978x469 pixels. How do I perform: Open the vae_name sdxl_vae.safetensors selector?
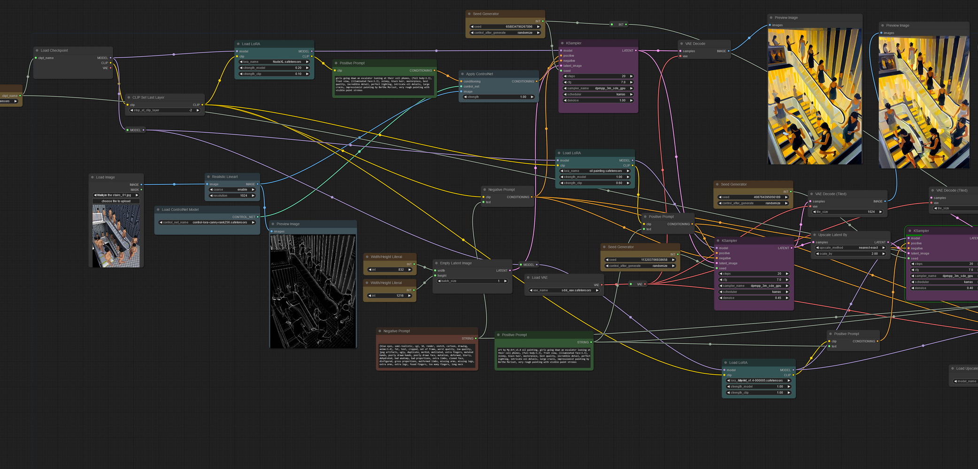click(564, 290)
